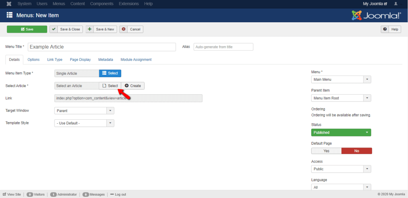Click the Joomla! brand logo on right
Image resolution: width=408 pixels, height=198 pixels.
[376, 16]
